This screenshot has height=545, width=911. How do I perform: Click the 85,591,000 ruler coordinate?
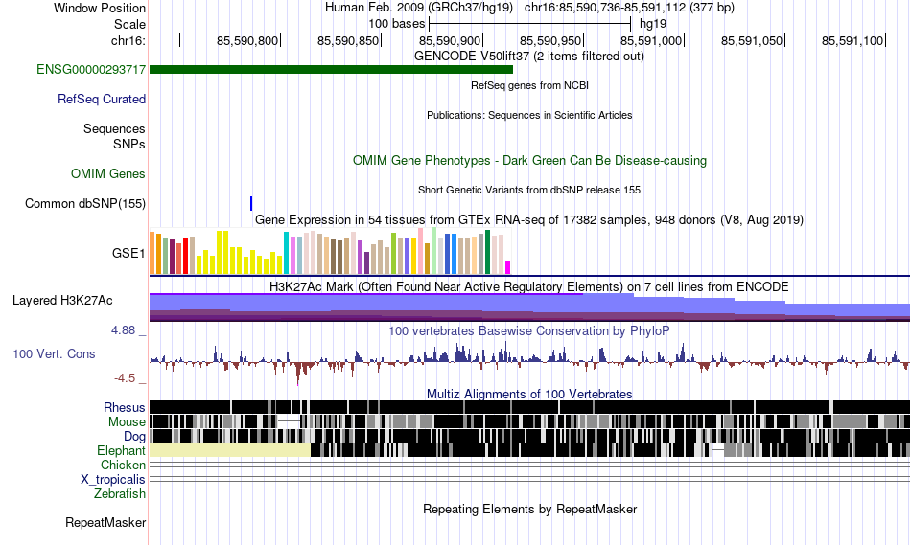[x=651, y=40]
